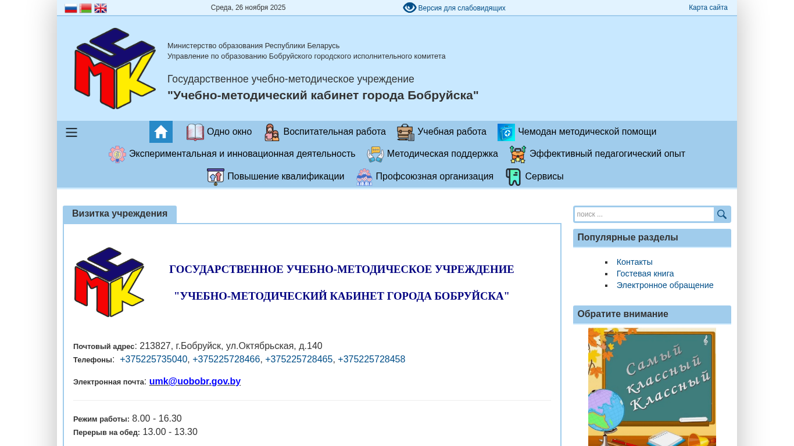The image size is (794, 446).
Task: Click the header title 'Учебно-методический кабинет города Бобруйска'
Action: pos(323,95)
